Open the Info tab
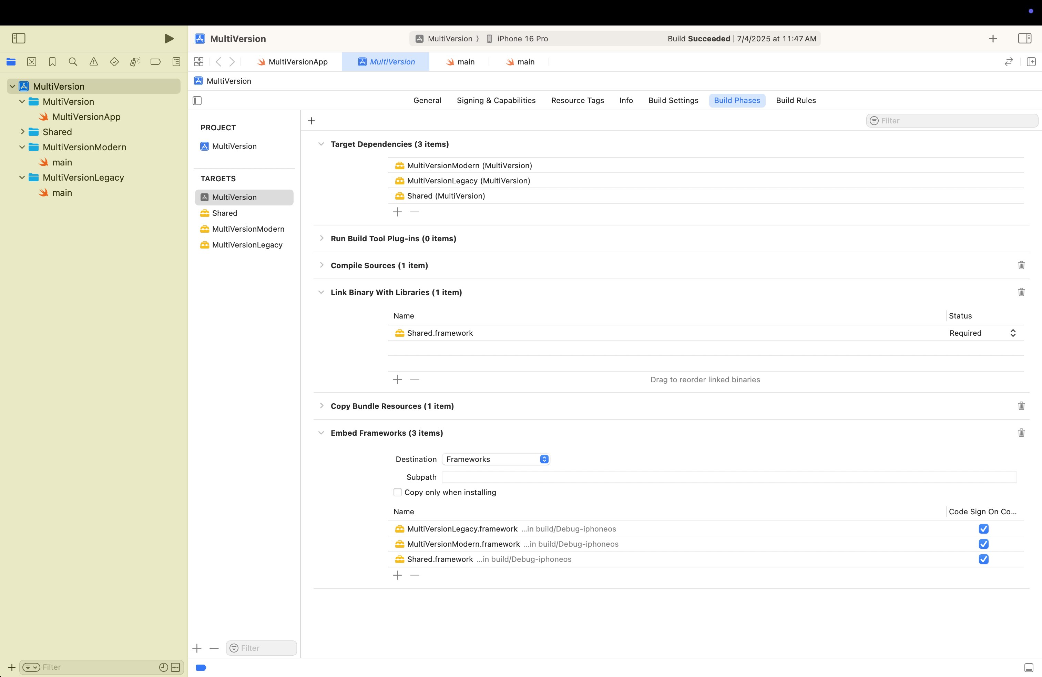The image size is (1042, 677). pyautogui.click(x=626, y=100)
